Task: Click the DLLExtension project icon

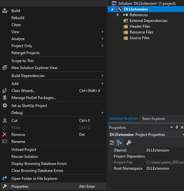Action: [120, 9]
